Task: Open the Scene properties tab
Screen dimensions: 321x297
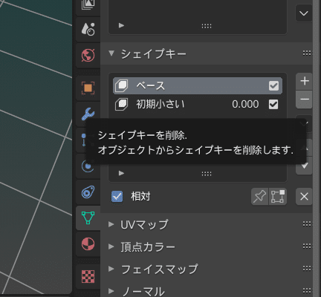Action: point(88,29)
